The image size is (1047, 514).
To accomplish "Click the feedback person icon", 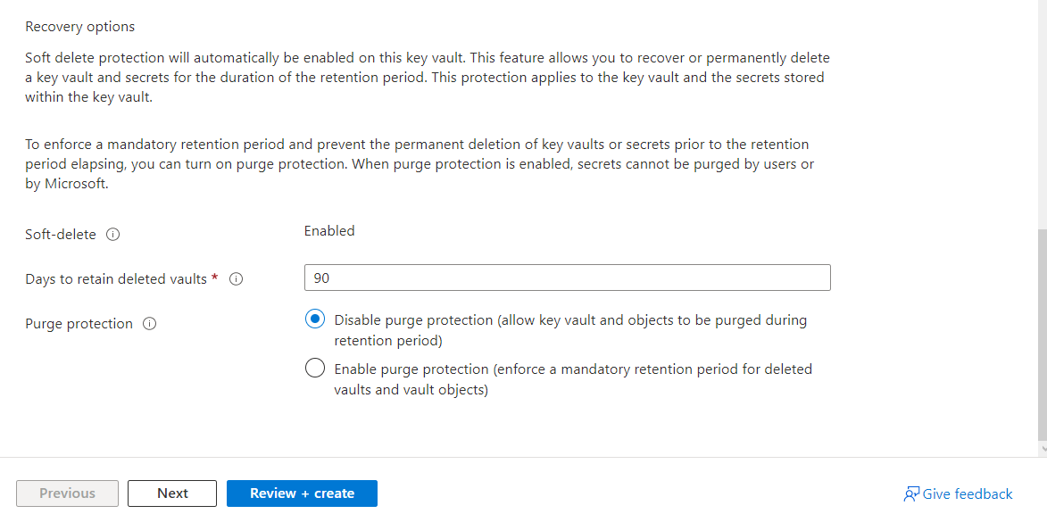I will pos(911,494).
